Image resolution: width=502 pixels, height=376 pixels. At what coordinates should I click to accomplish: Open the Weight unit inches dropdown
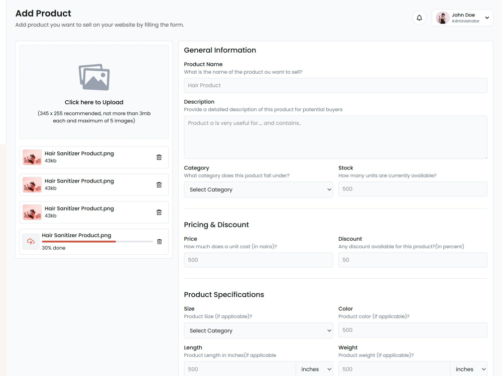tap(469, 369)
